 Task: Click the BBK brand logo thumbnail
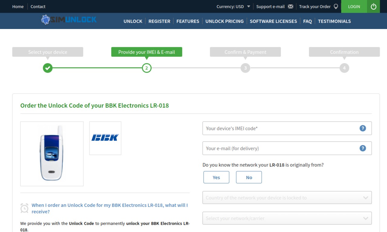click(x=105, y=138)
